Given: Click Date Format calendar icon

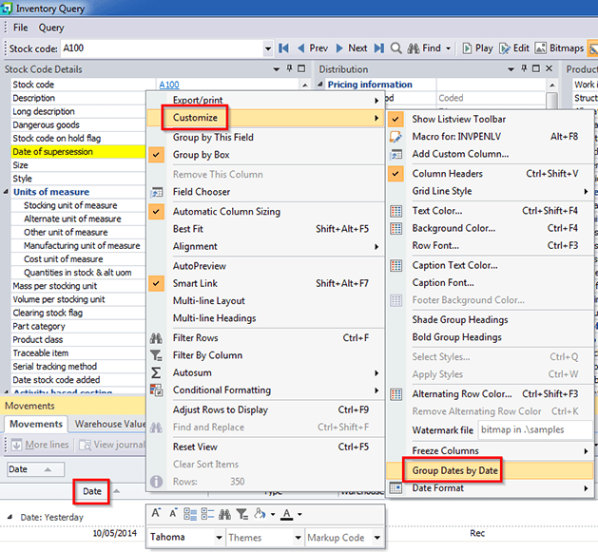Looking at the screenshot, I should click(x=395, y=488).
